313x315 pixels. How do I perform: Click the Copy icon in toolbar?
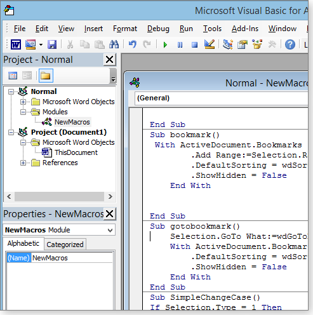click(x=84, y=44)
